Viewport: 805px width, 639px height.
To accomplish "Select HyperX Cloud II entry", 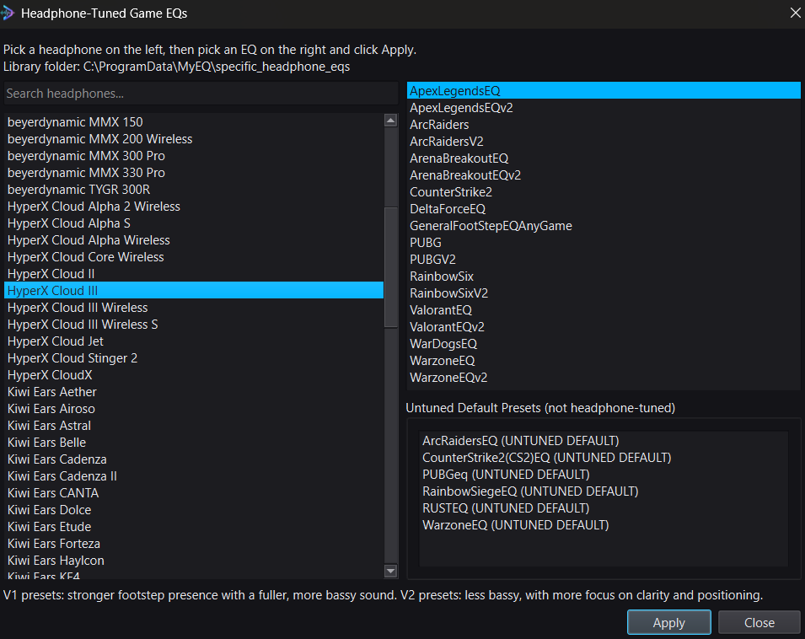I will [194, 274].
